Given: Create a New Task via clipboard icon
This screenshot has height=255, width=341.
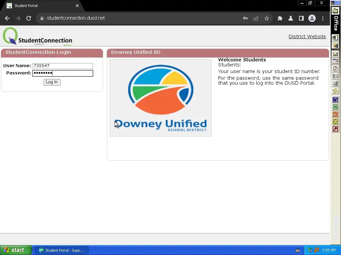Looking at the screenshot, I should [335, 69].
